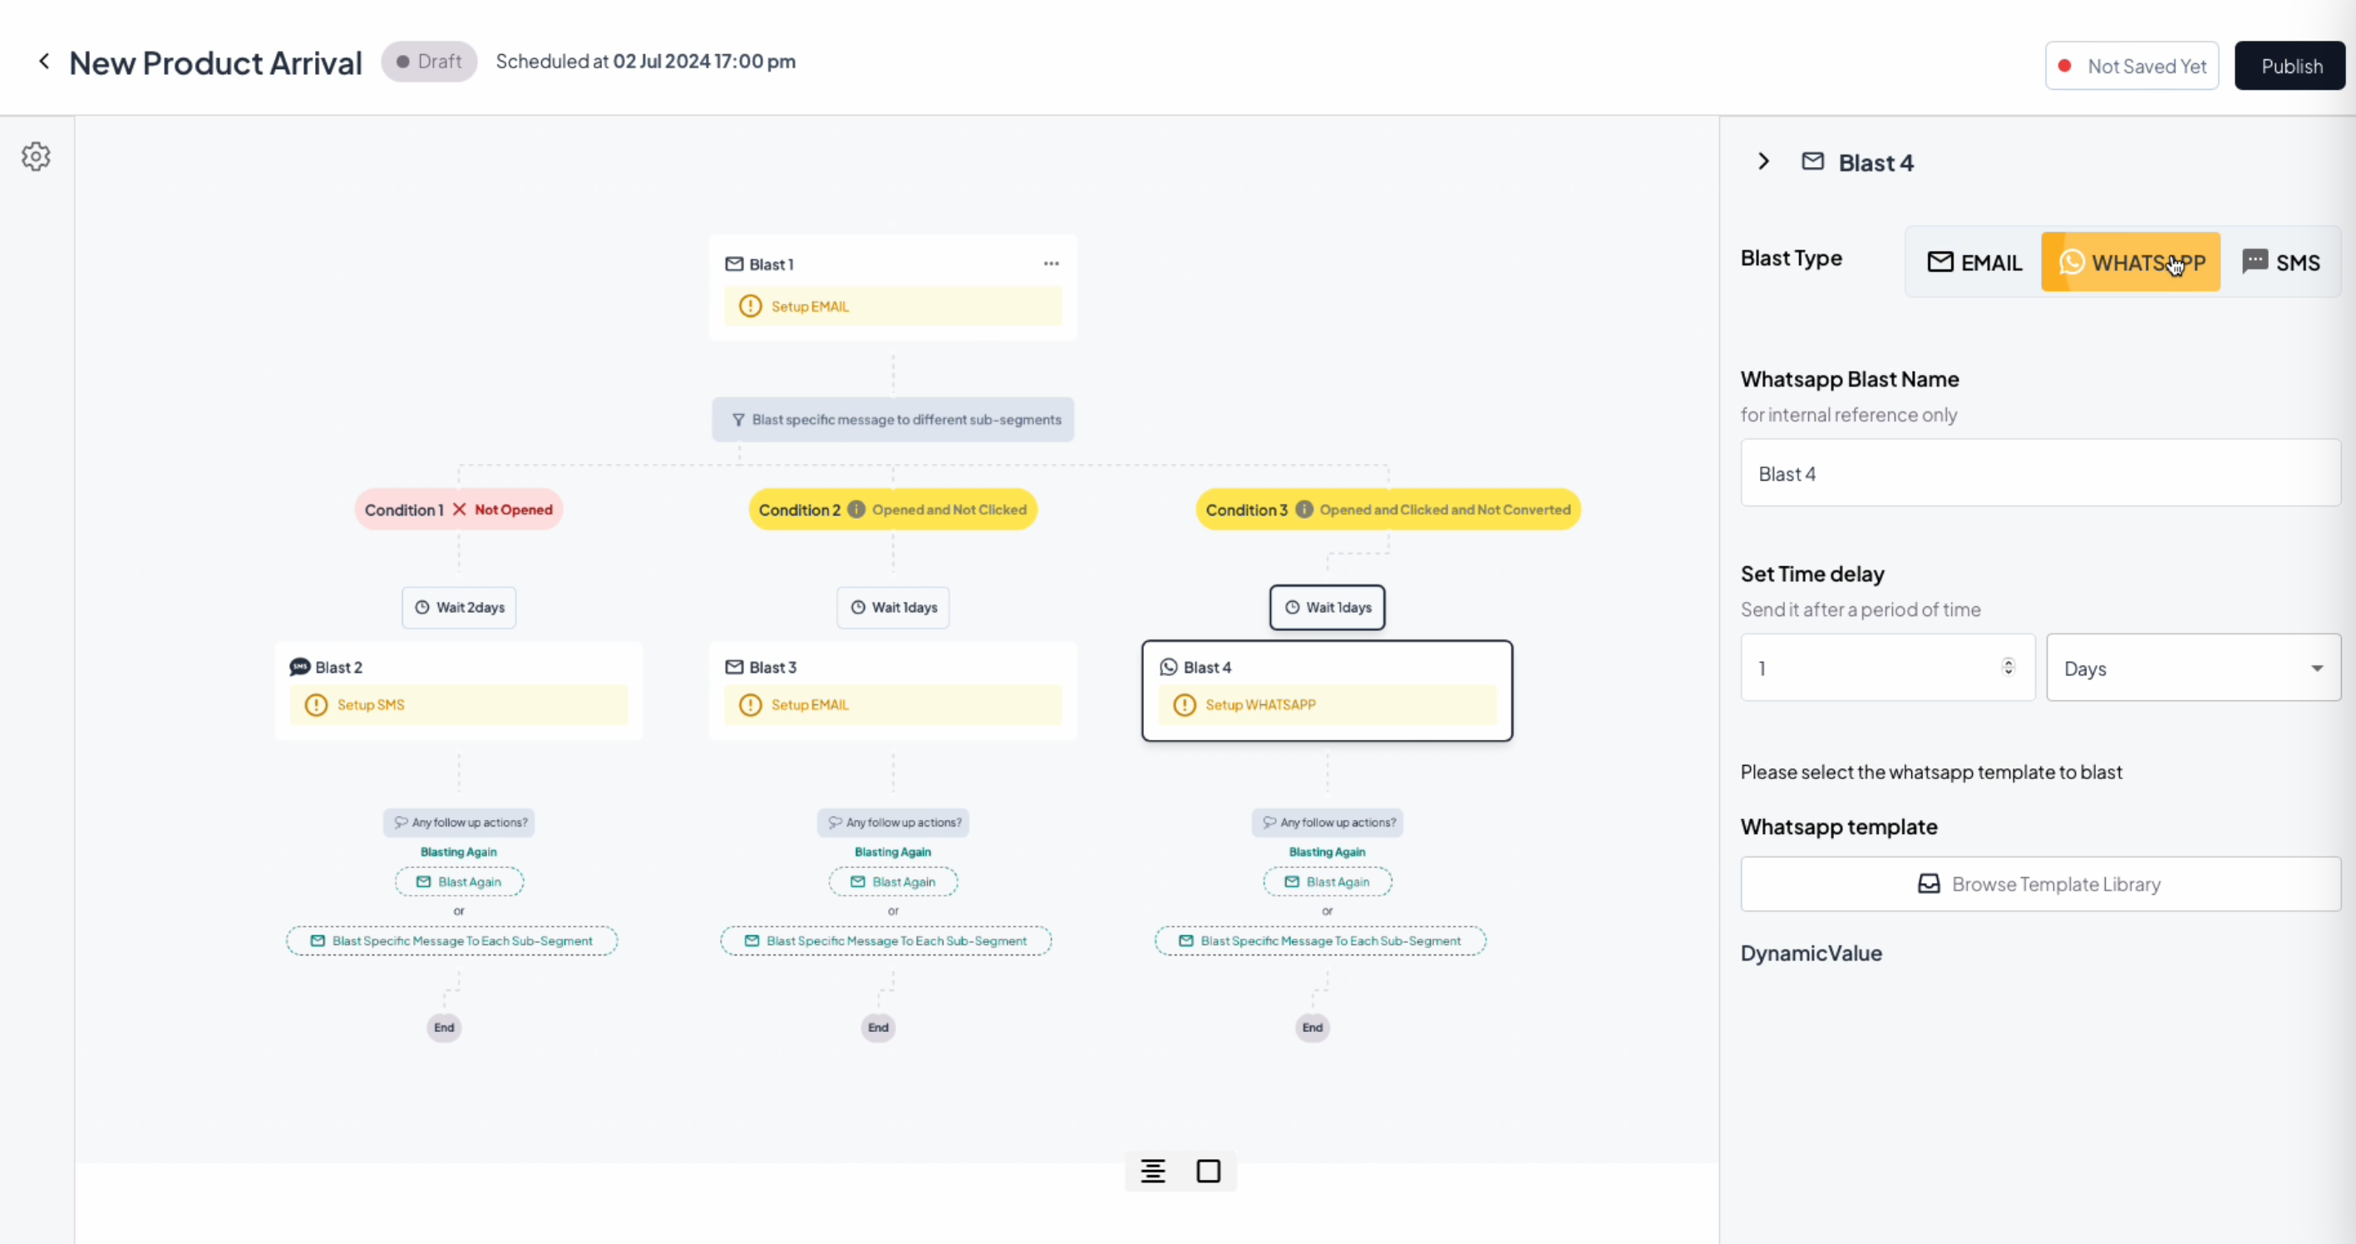The height and width of the screenshot is (1244, 2356).
Task: Open Blast 1 three-dots options menu
Action: [x=1051, y=264]
